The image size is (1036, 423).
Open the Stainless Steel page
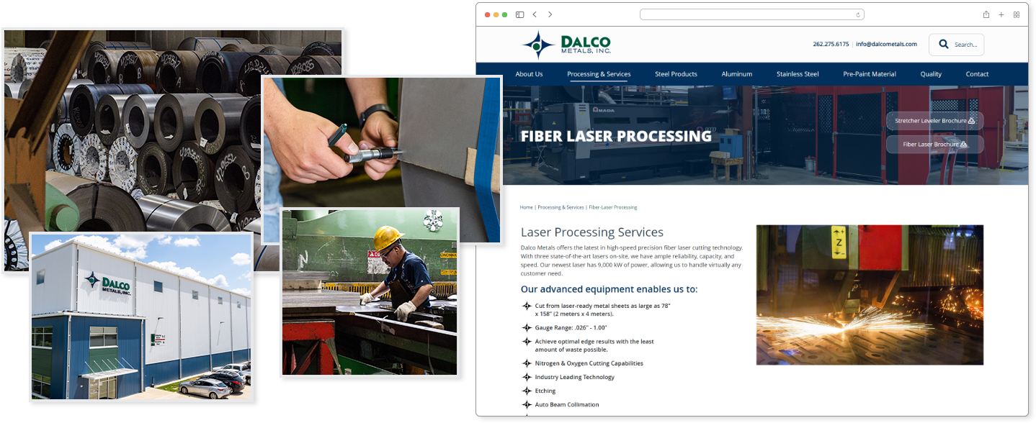(x=798, y=73)
